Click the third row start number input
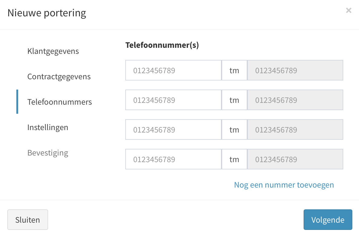 point(173,129)
